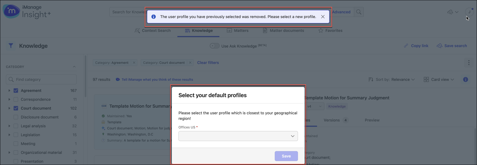Click the magnifier in Find category field
477x165 pixels.
[11, 79]
